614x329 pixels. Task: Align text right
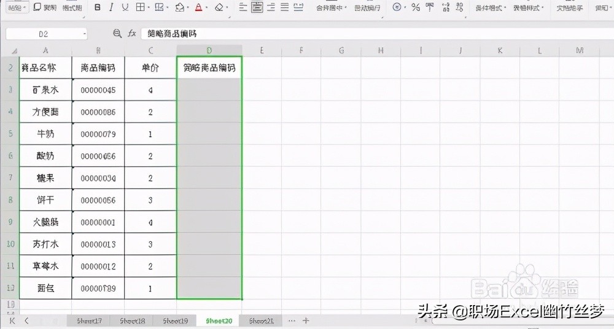pos(271,7)
